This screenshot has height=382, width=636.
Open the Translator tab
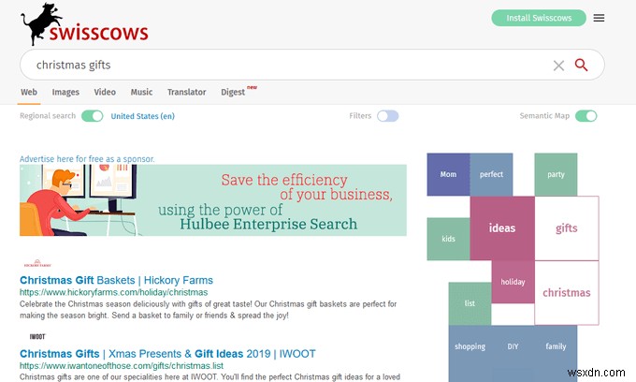(186, 92)
